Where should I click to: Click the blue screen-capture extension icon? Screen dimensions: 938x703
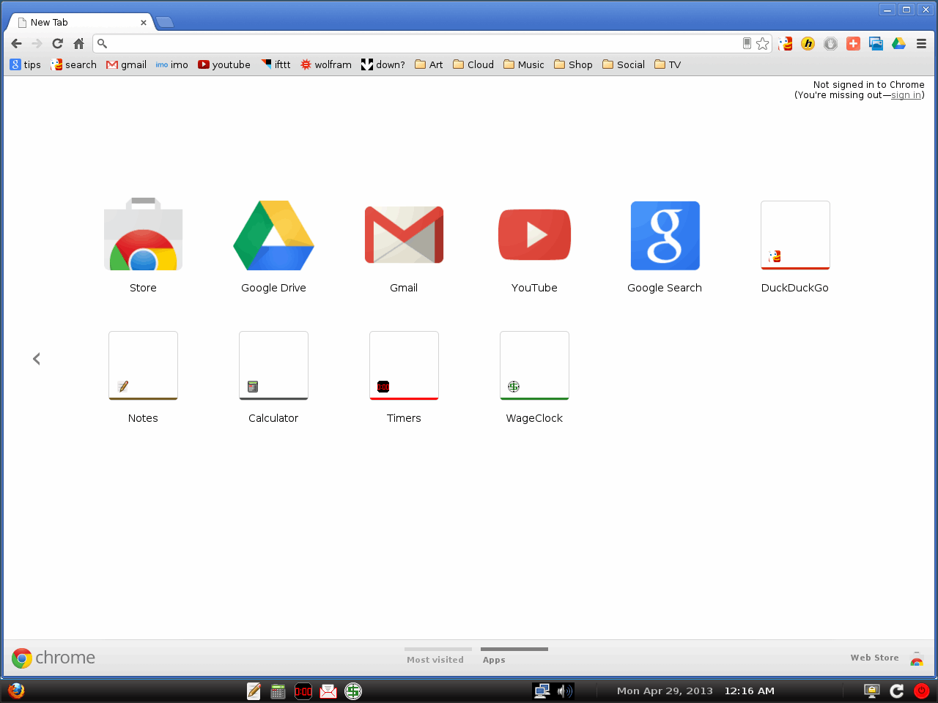pos(876,44)
